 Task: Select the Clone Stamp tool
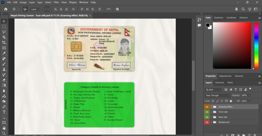[4, 69]
